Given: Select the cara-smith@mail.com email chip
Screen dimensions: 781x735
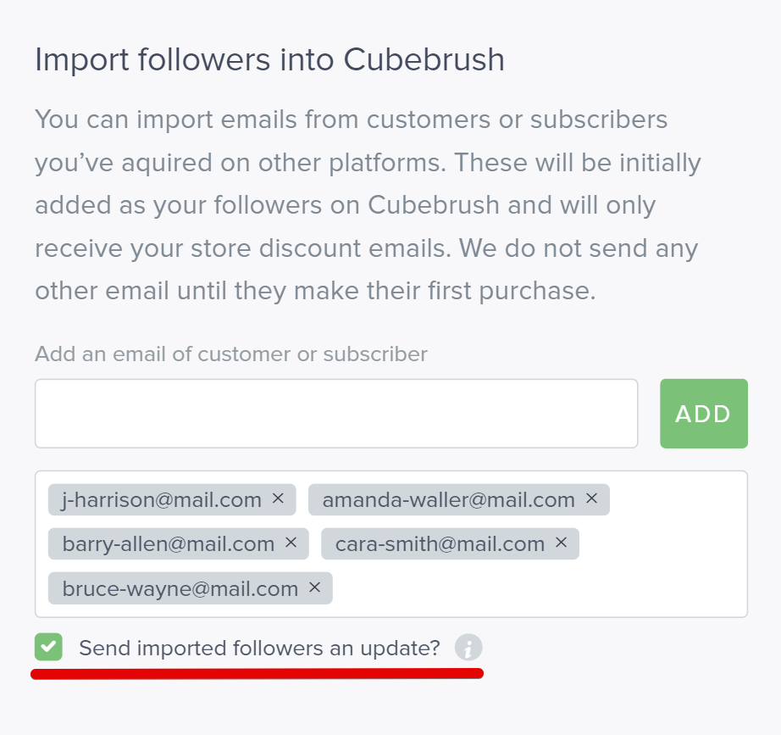Looking at the screenshot, I should [x=450, y=543].
